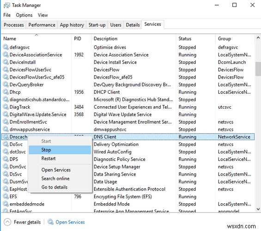
Task: Click the scrollbar up arrow
Action: [x=258, y=38]
